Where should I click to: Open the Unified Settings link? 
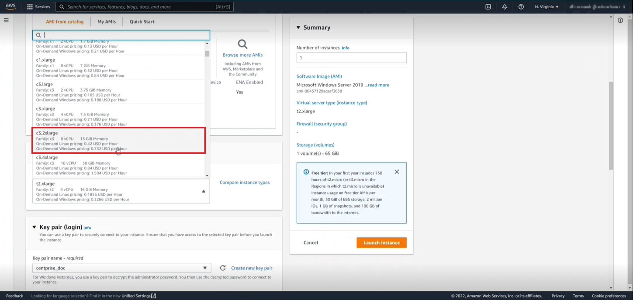pos(138,296)
